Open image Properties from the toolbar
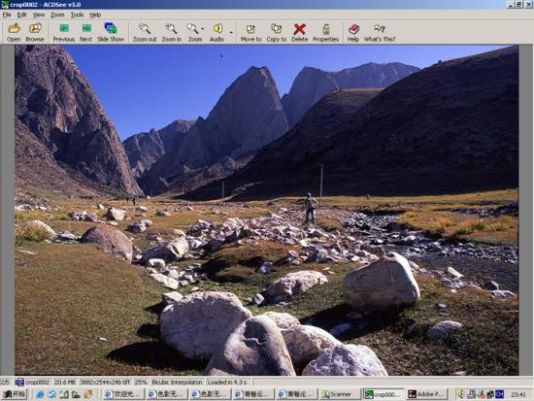The height and width of the screenshot is (401, 534). (x=325, y=33)
